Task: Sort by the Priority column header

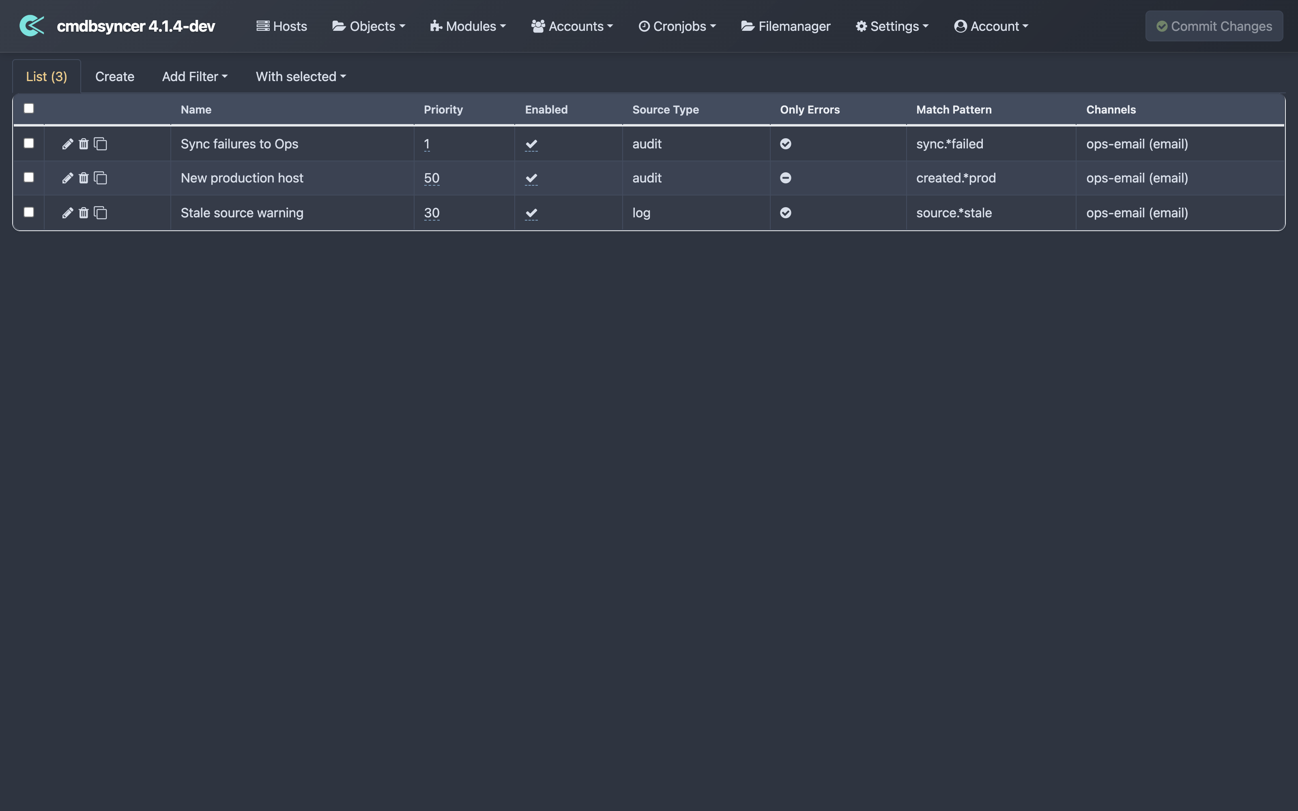Action: click(443, 109)
